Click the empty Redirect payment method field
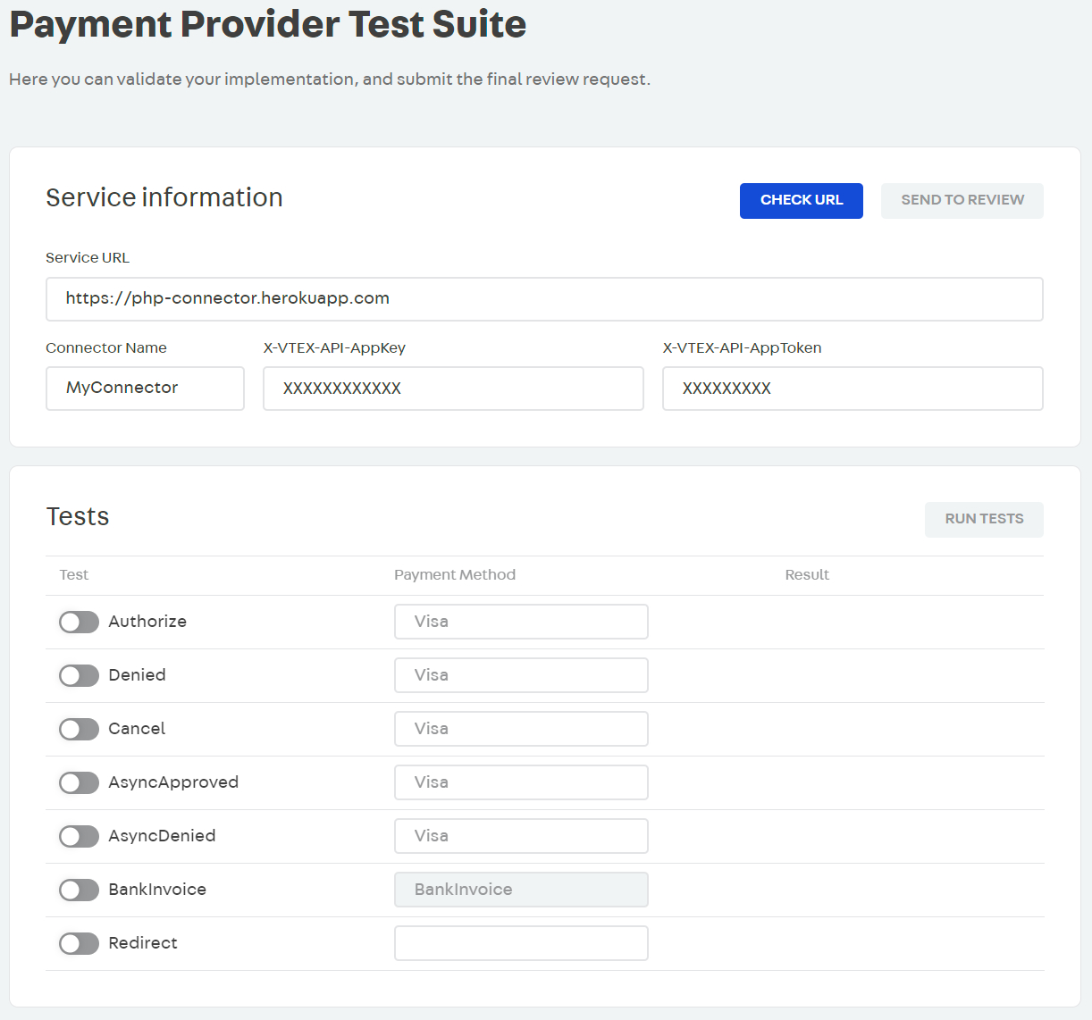 pyautogui.click(x=521, y=943)
